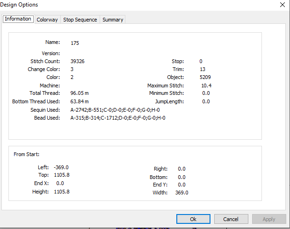This screenshot has width=290, height=229.
Task: Click Bead Used value starting A-315
Action: [x=118, y=118]
